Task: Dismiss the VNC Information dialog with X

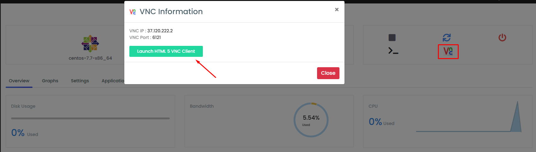Action: click(337, 9)
